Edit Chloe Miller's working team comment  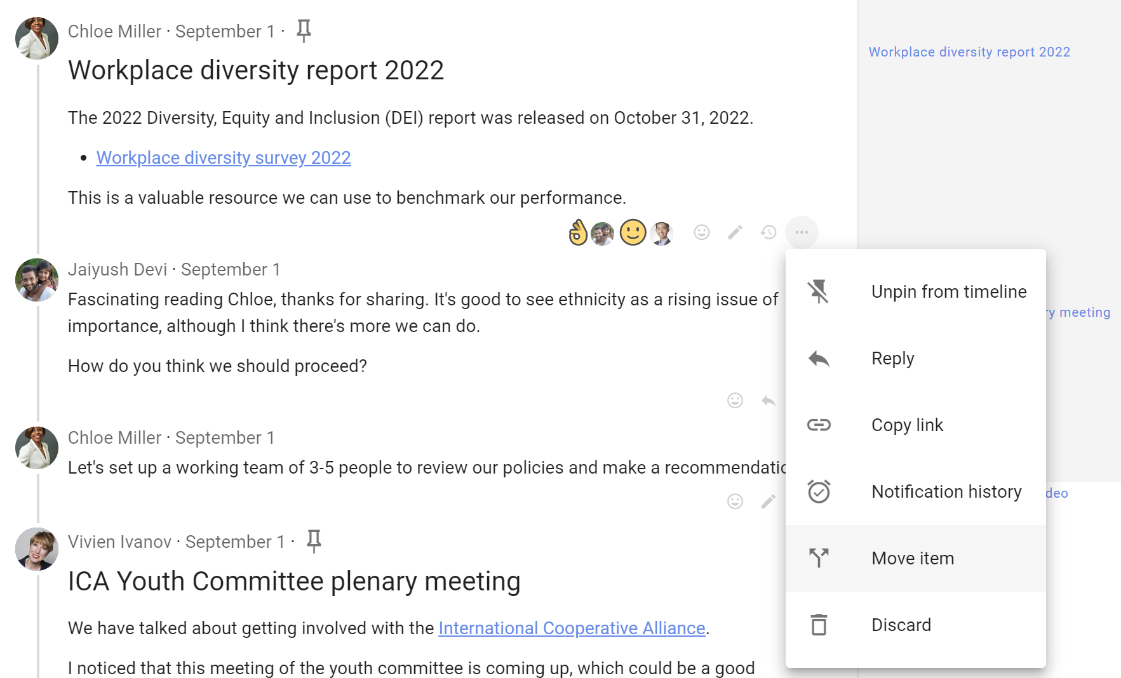(769, 502)
